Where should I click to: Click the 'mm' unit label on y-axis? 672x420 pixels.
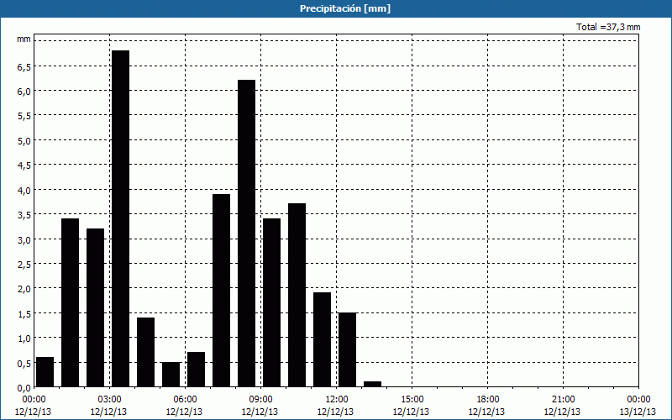tap(24, 39)
